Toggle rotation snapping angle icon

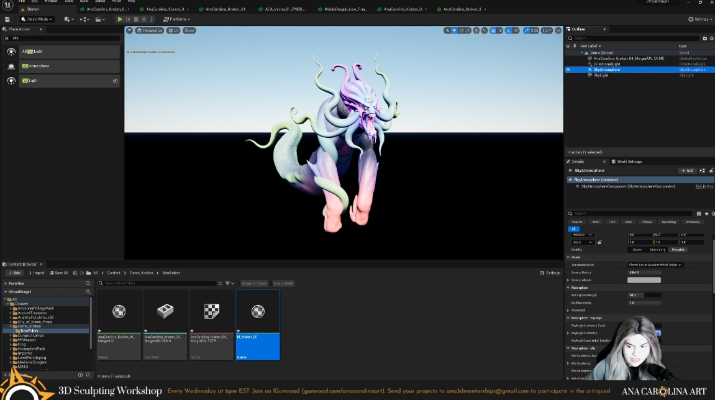pyautogui.click(x=509, y=30)
